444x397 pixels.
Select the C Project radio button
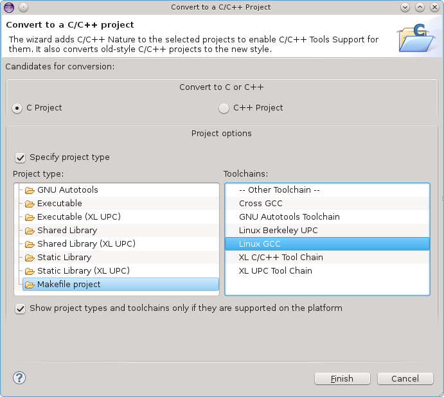click(x=17, y=108)
